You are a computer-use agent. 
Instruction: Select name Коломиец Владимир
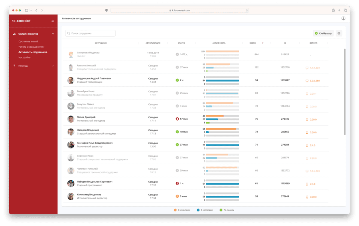tap(89, 195)
